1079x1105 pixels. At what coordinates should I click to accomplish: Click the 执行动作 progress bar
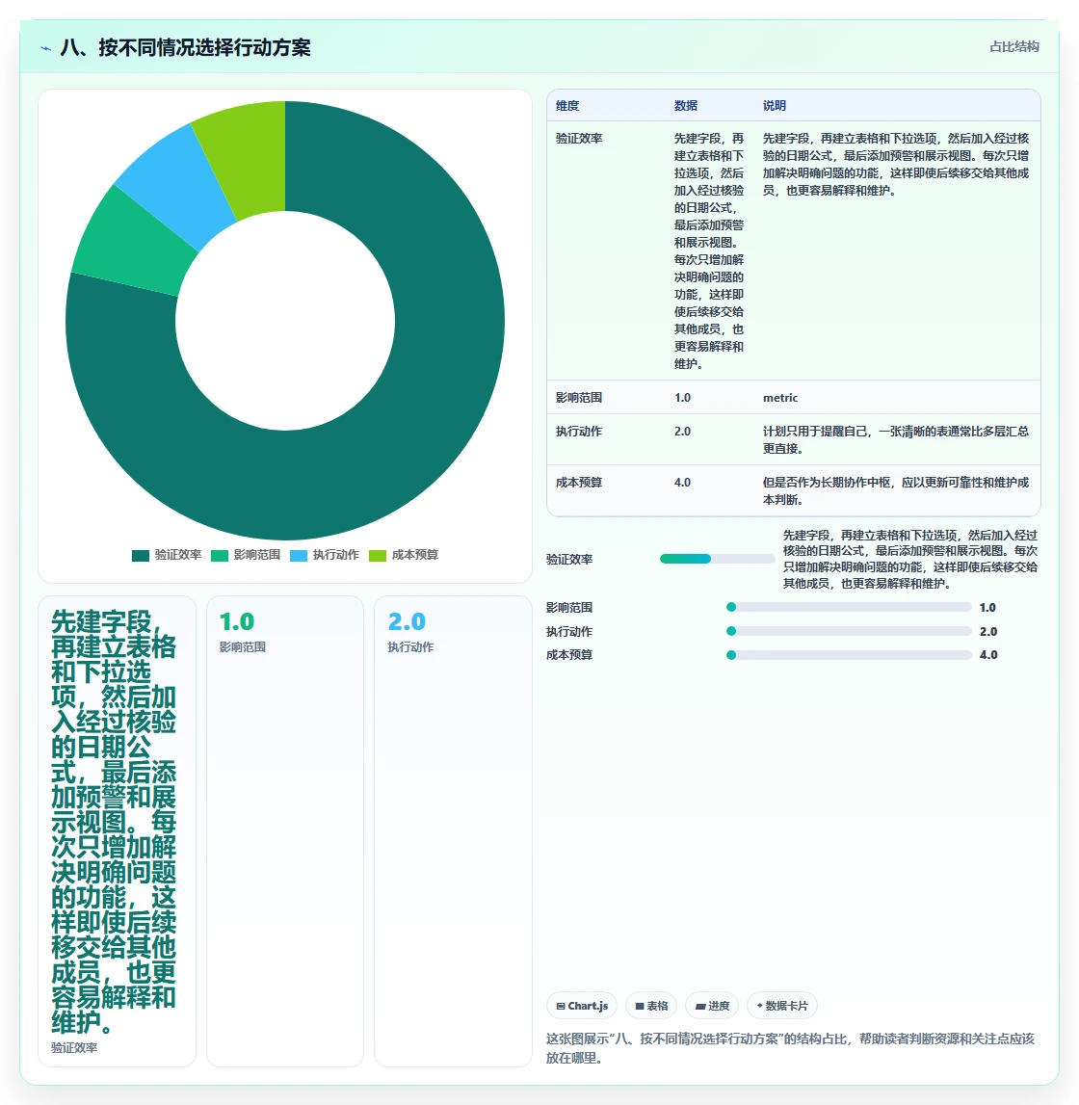(x=849, y=631)
